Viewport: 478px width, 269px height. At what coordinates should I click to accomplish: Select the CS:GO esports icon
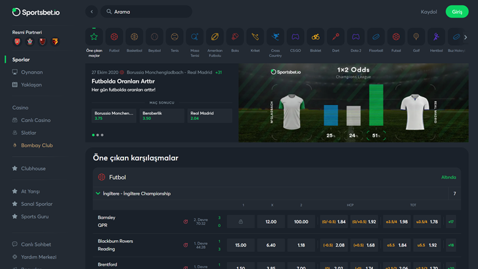295,37
